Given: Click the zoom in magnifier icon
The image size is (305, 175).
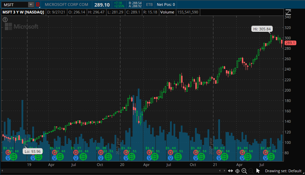Looking at the screenshot, I should (x=244, y=171).
